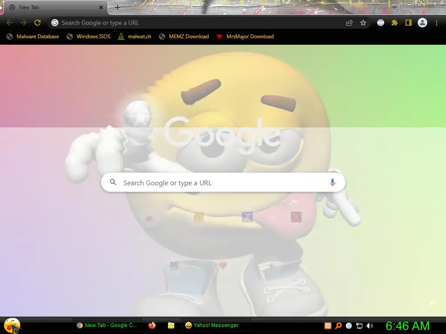Open the Windows ISOS bookmark

tap(88, 37)
